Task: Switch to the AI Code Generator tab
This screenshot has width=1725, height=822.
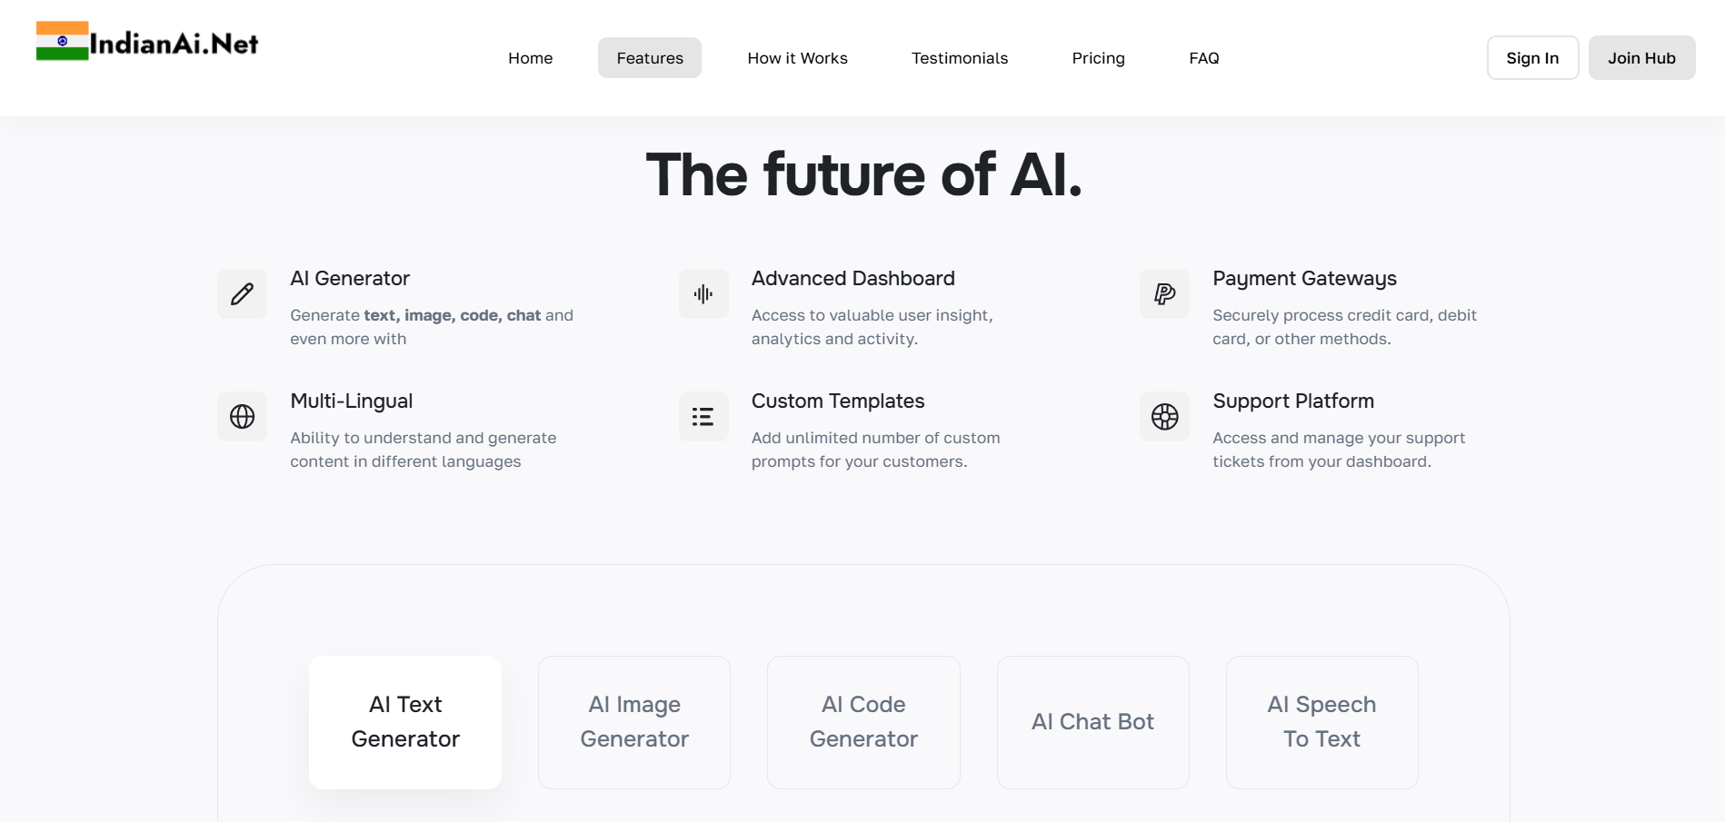Action: coord(863,722)
